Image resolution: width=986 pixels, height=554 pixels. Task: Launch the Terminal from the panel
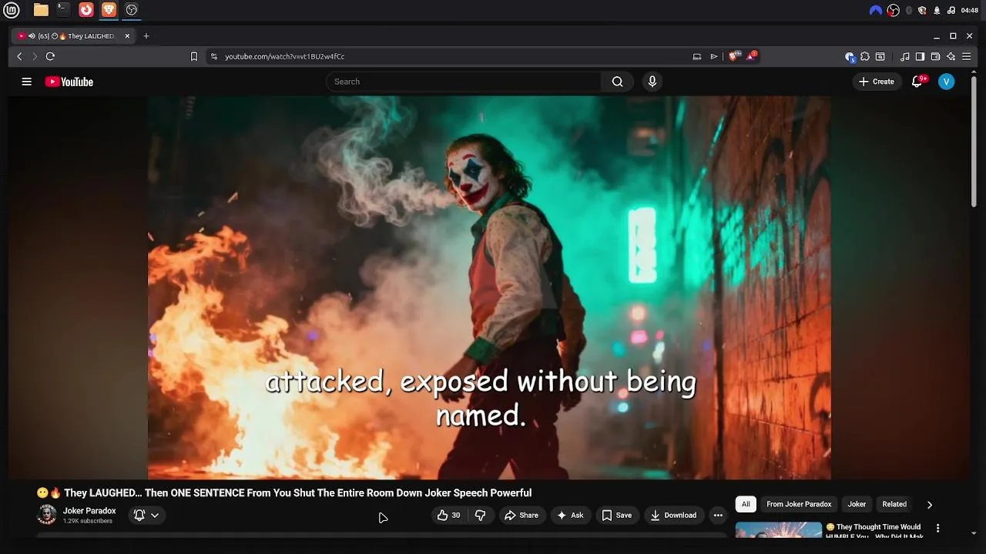[x=63, y=10]
